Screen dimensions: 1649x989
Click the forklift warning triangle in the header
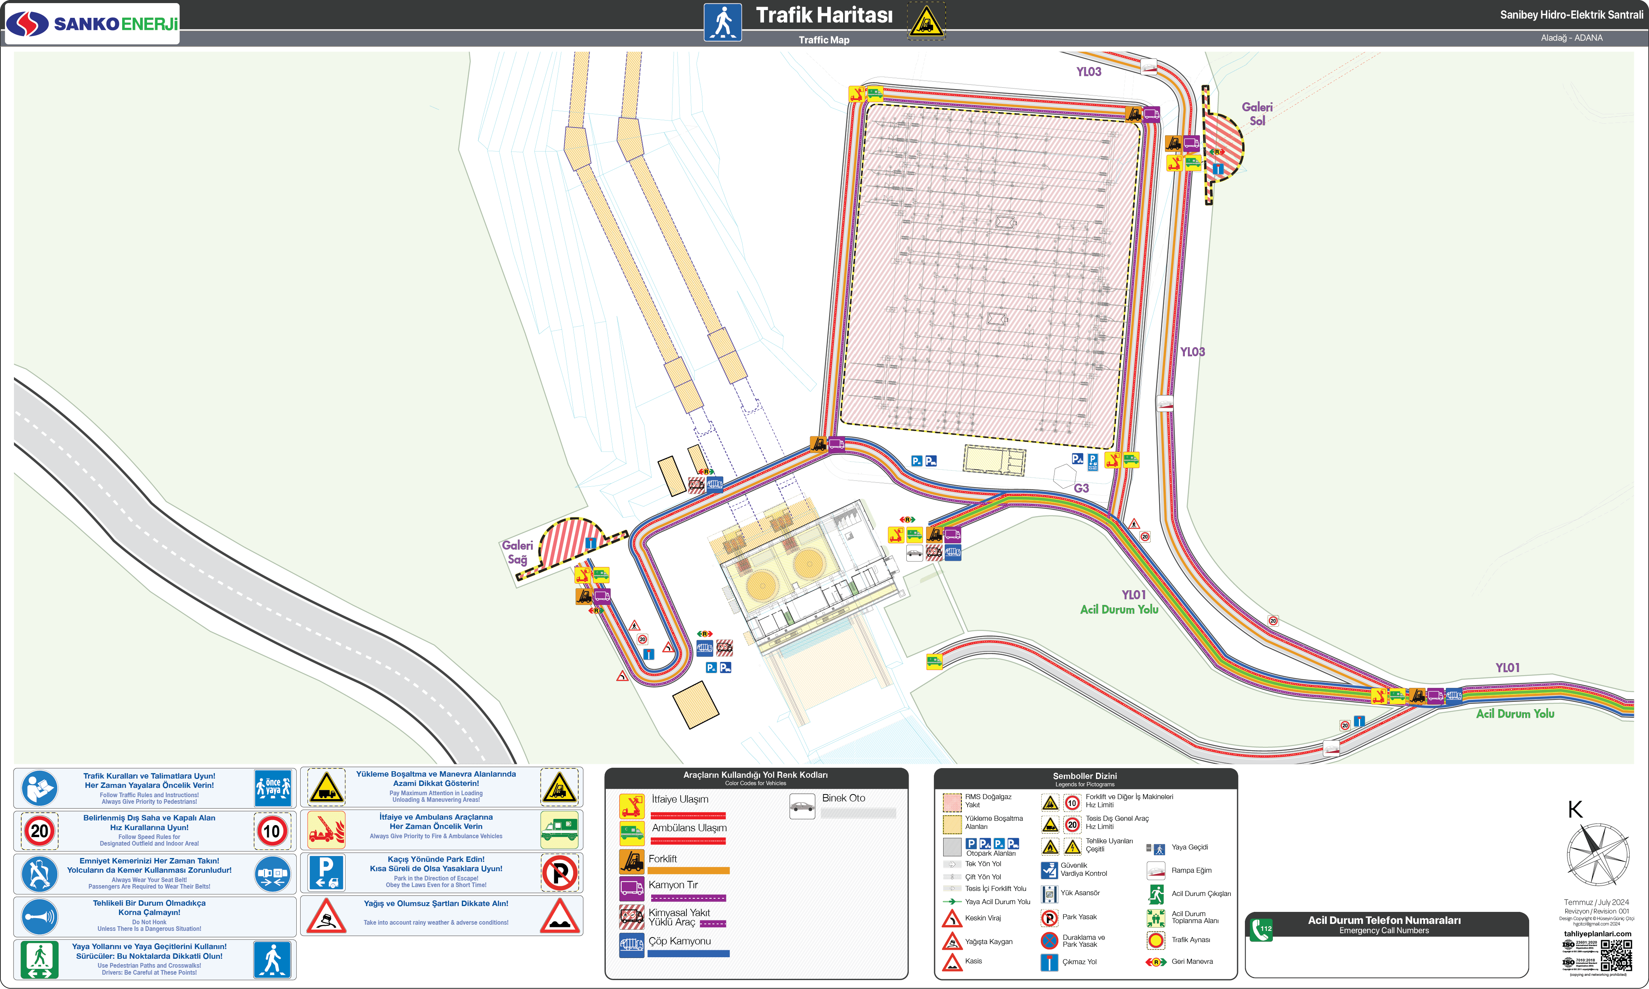[x=926, y=21]
